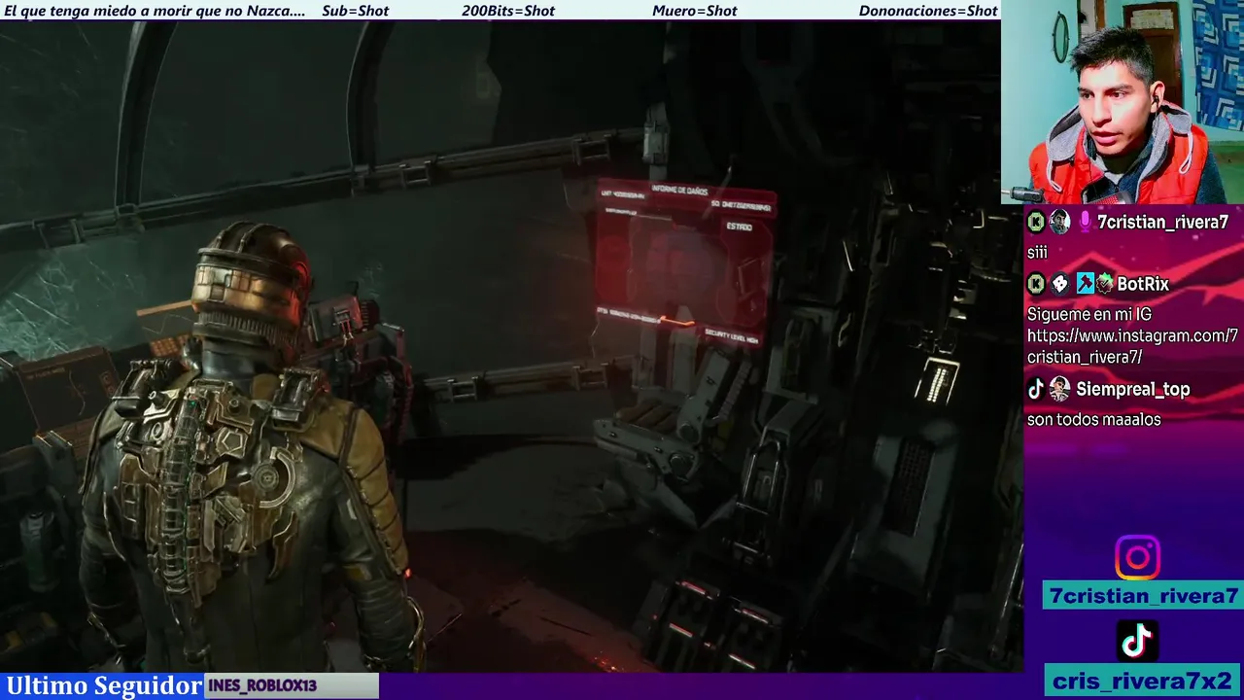The height and width of the screenshot is (700, 1244).
Task: Click the Kick badge beside BotRix
Action: click(x=1036, y=284)
